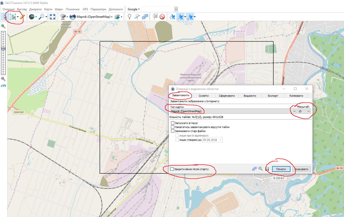Image resolution: width=344 pixels, height=217 pixels.
Task: Open the 'GPS' menu
Action: coord(85,9)
